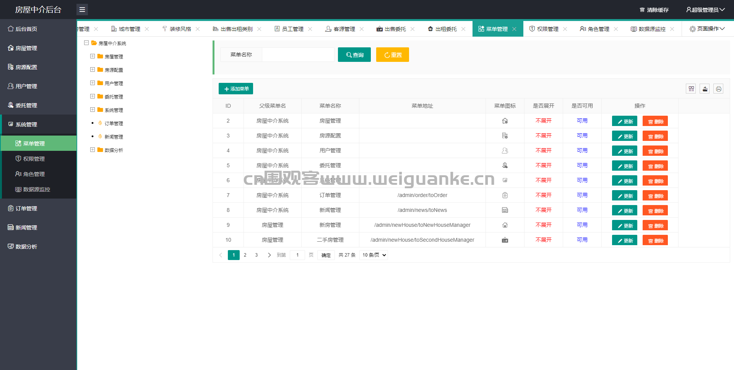
Task: Open 数据分析 in the sidebar
Action: pos(38,246)
